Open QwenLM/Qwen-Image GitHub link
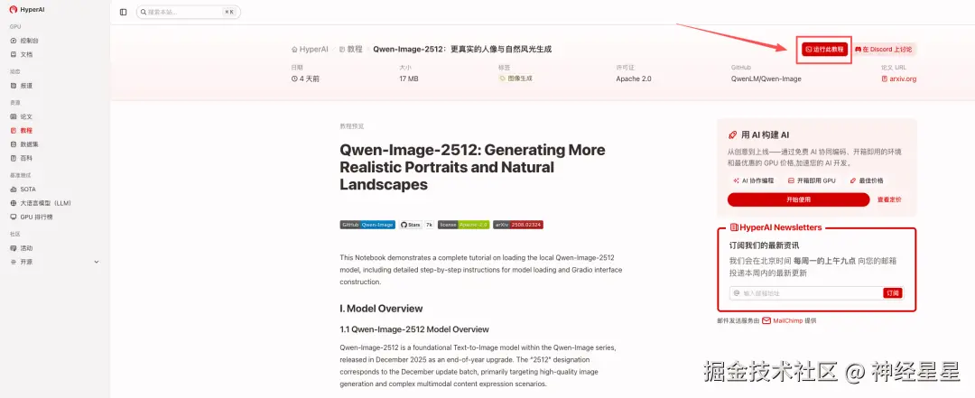The height and width of the screenshot is (398, 975). point(766,79)
